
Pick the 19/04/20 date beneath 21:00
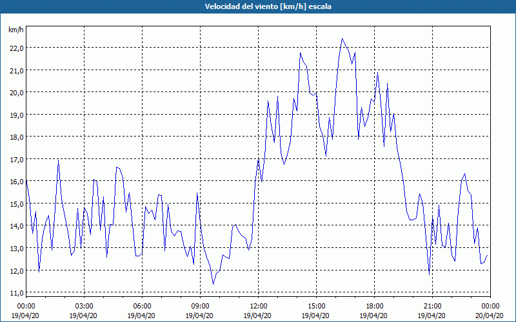[x=432, y=316]
